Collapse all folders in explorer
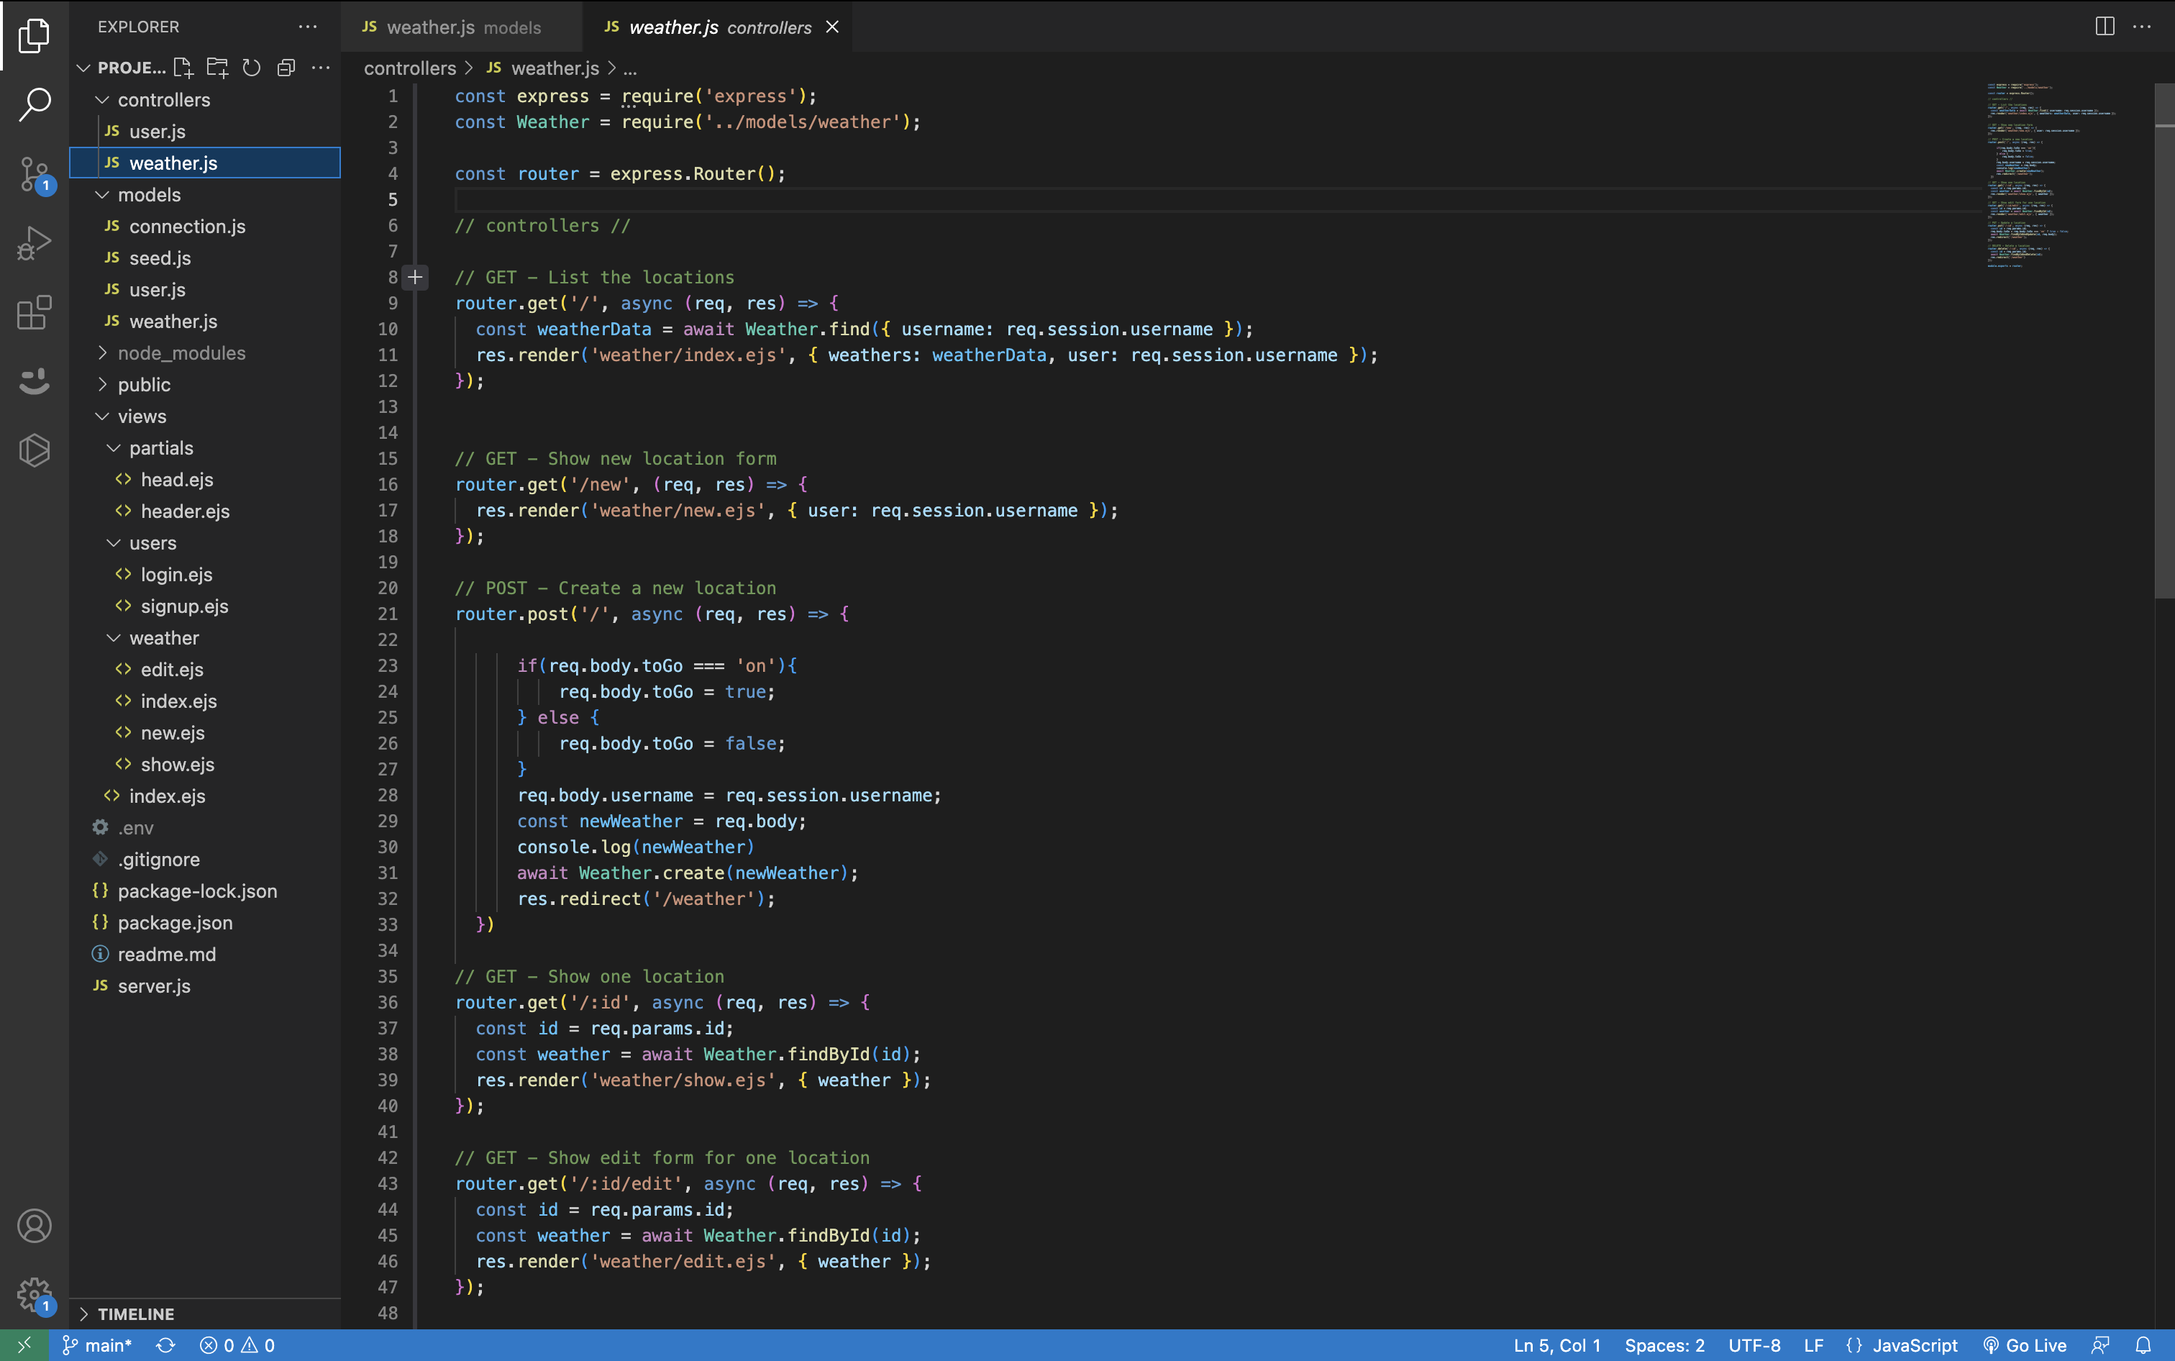 pyautogui.click(x=286, y=68)
